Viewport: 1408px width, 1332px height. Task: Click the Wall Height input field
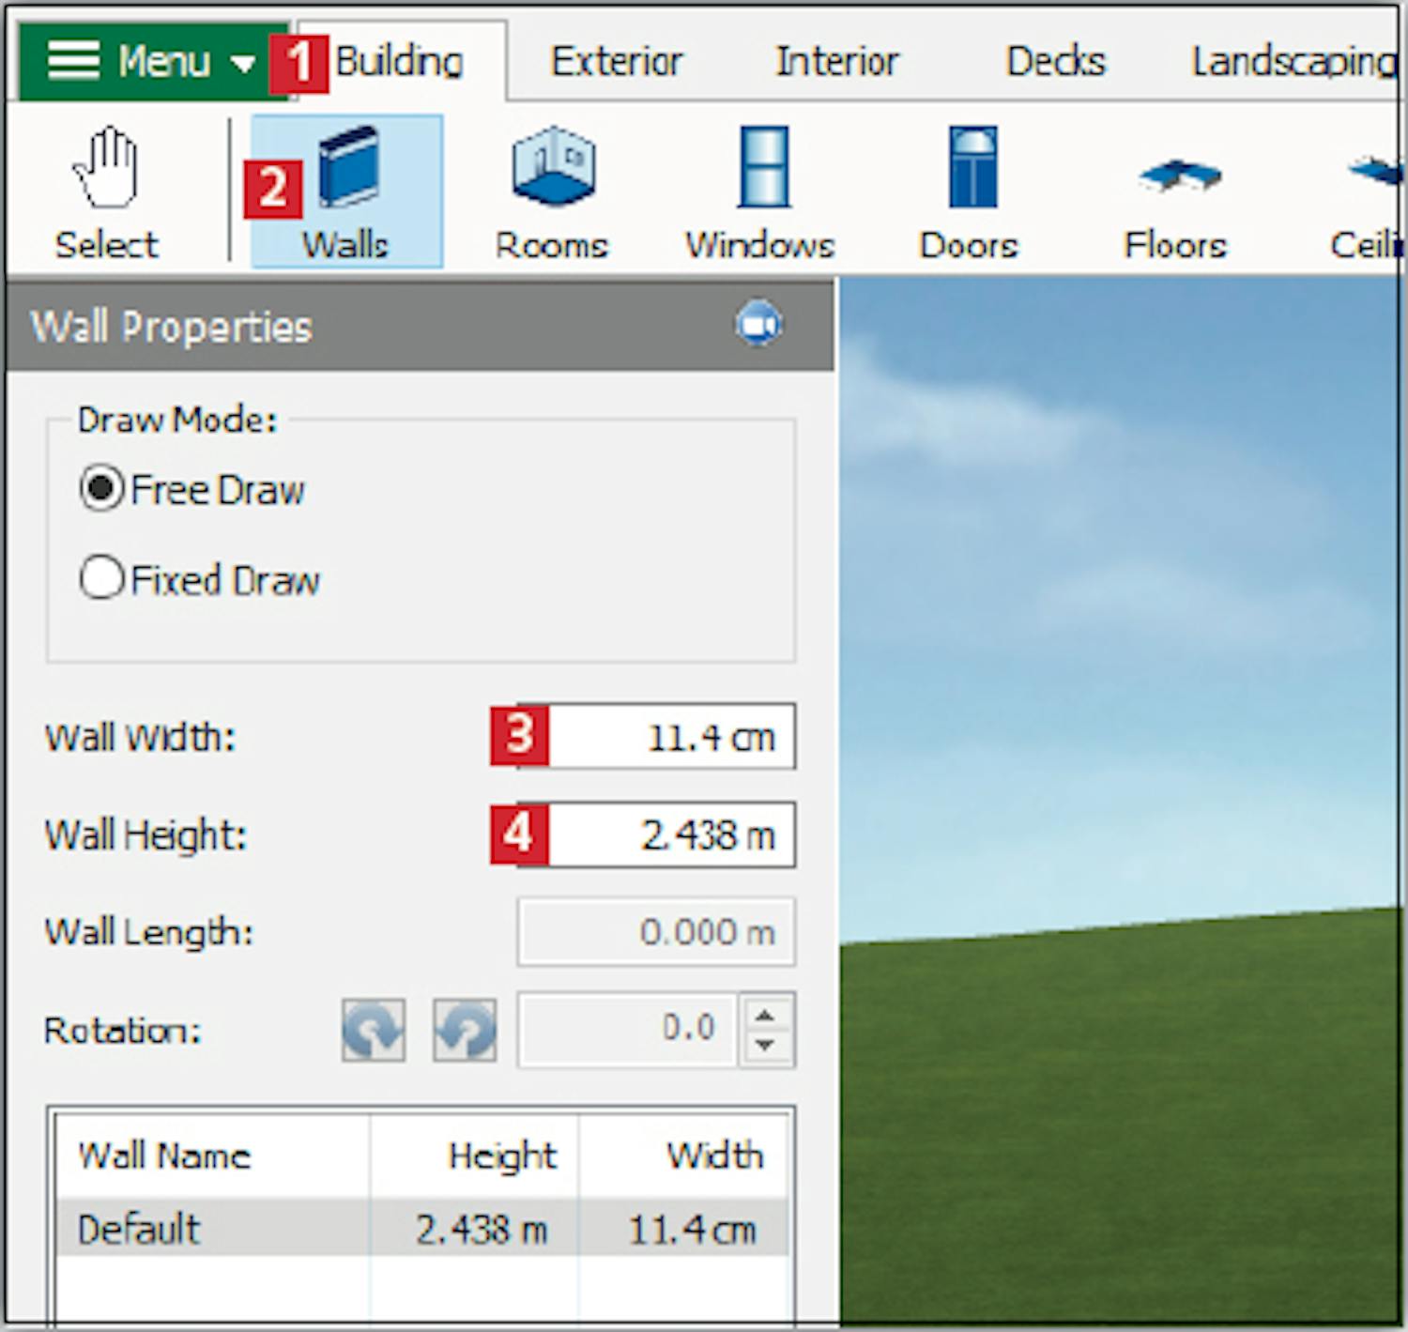click(668, 834)
